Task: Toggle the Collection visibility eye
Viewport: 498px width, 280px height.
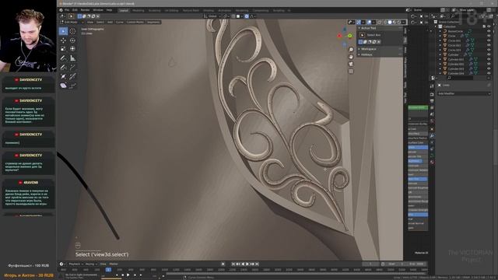Action: coord(489,26)
